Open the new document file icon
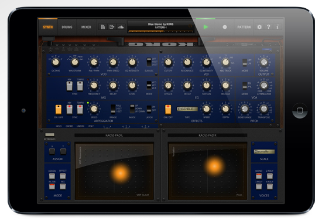Viewport: 322px width, 220px height. 102,27
